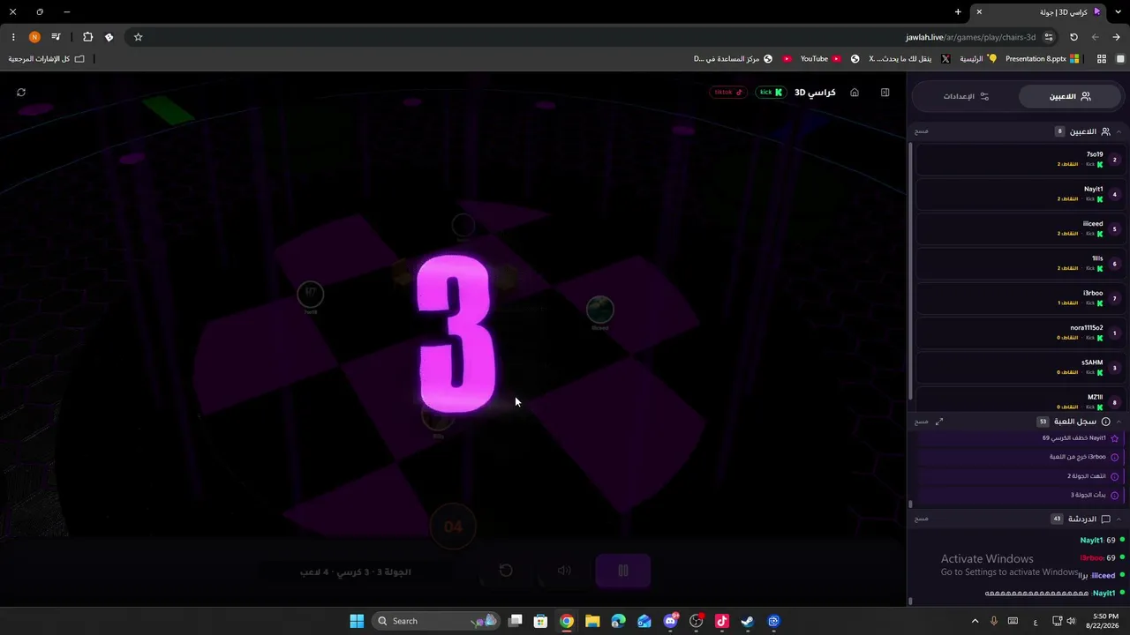Clear the players list with مسح

pyautogui.click(x=922, y=131)
